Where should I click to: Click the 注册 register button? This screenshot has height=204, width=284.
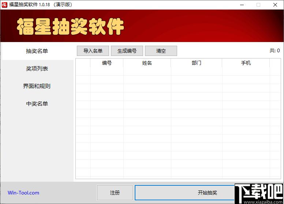pos(115,193)
